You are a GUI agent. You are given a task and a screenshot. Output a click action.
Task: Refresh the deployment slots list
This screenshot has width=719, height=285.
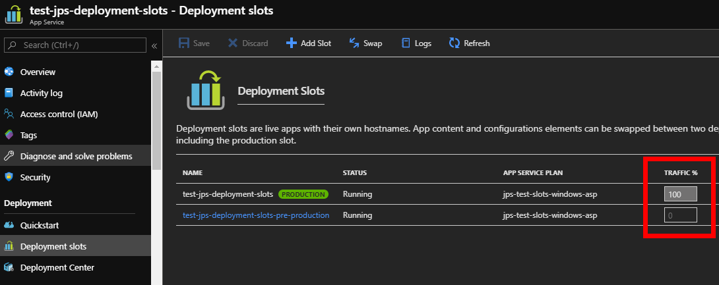(x=469, y=43)
